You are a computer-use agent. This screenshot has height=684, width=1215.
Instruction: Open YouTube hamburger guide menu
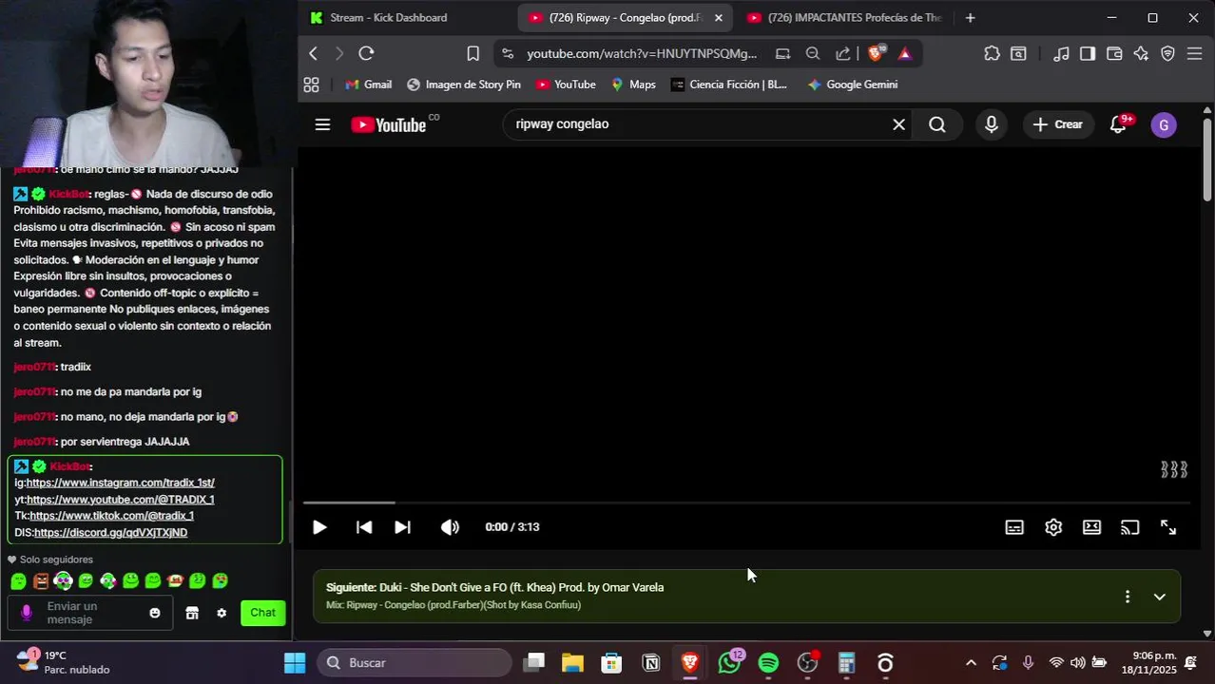[x=322, y=124]
